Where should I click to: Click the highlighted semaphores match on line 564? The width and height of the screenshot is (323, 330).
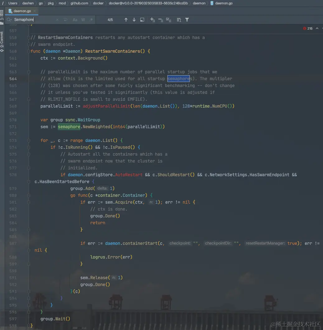[179, 79]
